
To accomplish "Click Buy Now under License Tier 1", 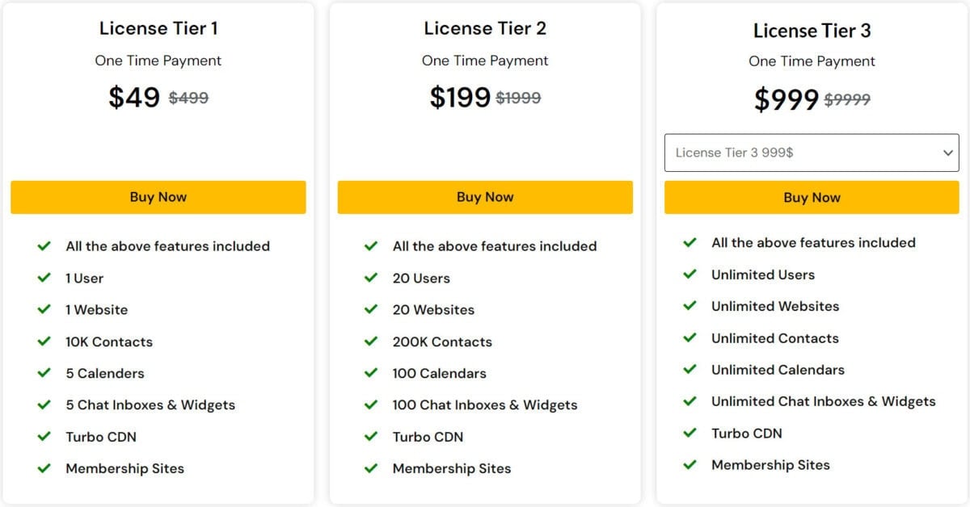I will [x=158, y=196].
